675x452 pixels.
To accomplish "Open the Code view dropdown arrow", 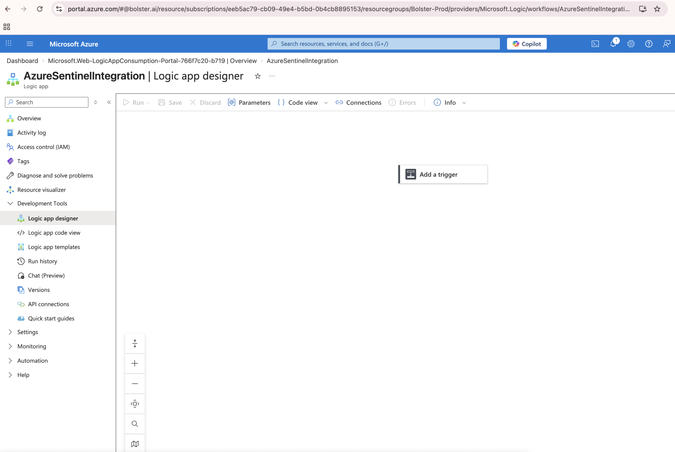I will (x=326, y=103).
